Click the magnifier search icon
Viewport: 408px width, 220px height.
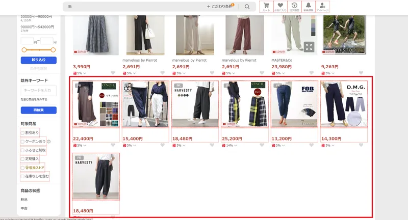(x=247, y=7)
